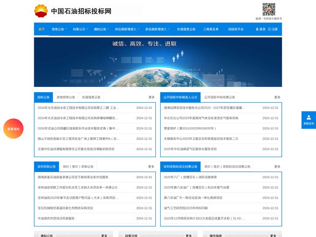Viewport: 316px width, 237px height.
Task: Open 第八采油厂升一联合站安消一体化 notice
Action: click(193, 197)
